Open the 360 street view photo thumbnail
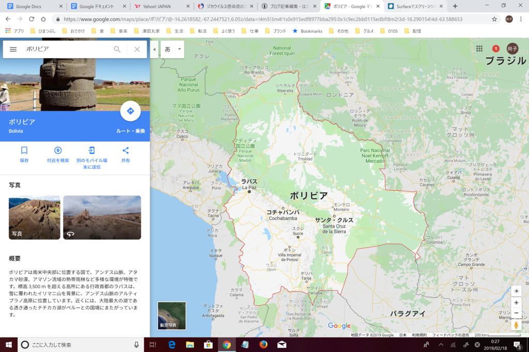Viewport: 529px width, 352px height. pos(102,217)
